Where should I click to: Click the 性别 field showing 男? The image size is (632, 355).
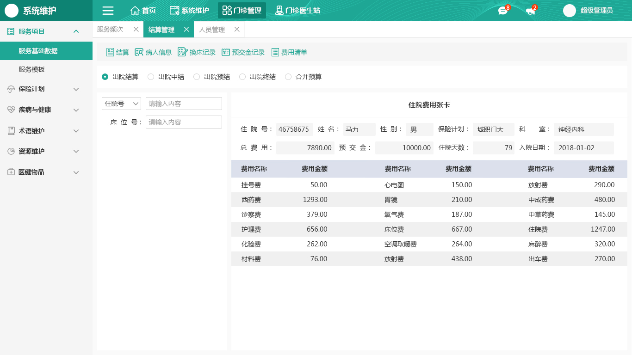420,129
